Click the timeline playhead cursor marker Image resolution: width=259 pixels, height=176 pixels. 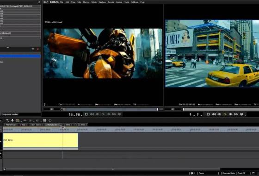tap(62, 128)
